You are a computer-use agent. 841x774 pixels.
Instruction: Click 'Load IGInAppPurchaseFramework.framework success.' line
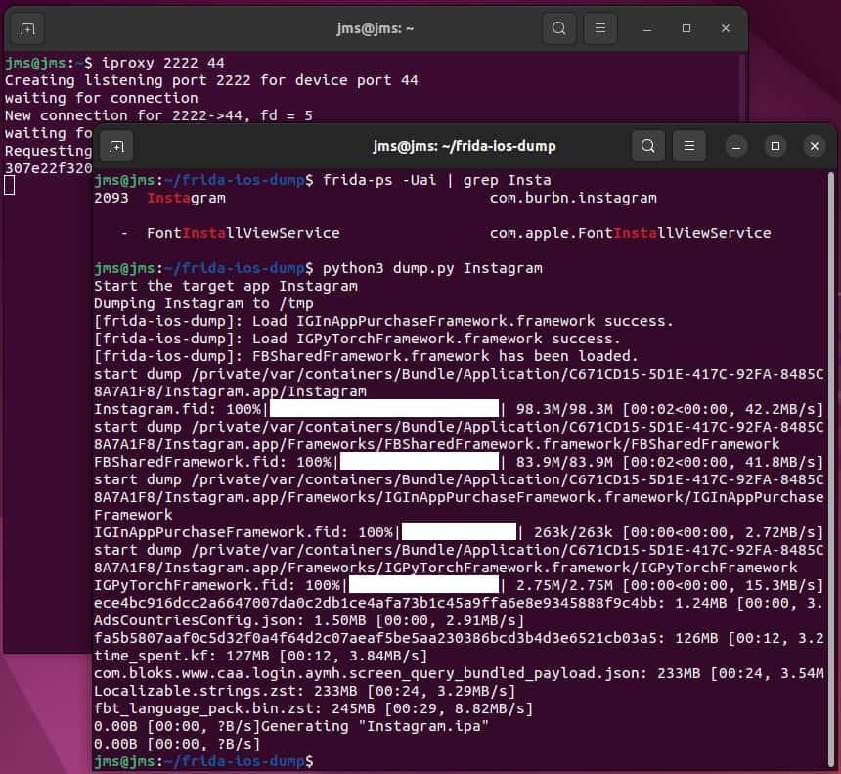pyautogui.click(x=383, y=321)
